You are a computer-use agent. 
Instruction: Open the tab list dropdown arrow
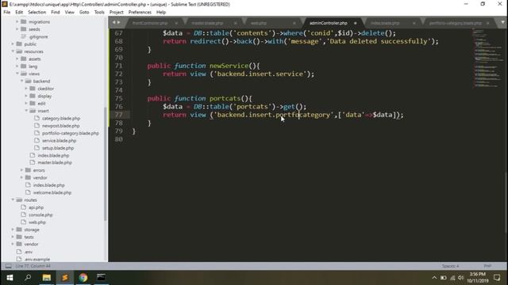[502, 23]
